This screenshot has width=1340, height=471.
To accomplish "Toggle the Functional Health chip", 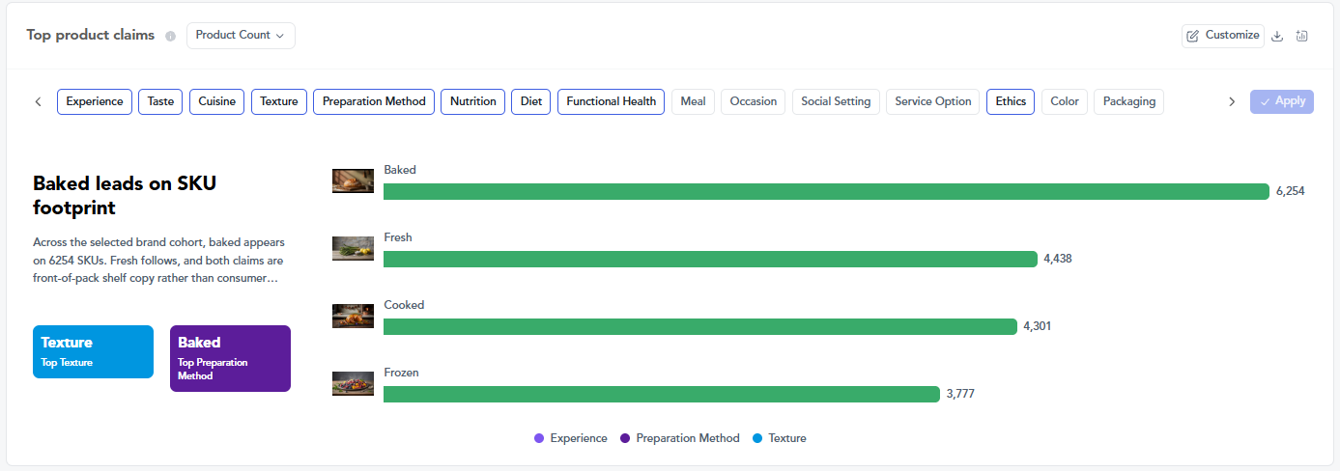I will pos(612,101).
